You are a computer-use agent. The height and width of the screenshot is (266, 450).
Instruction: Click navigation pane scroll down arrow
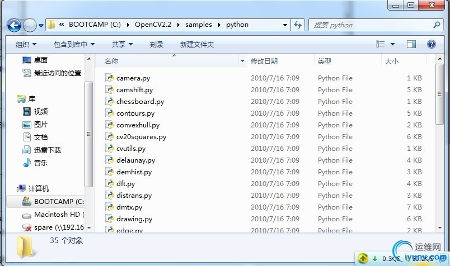(89, 228)
